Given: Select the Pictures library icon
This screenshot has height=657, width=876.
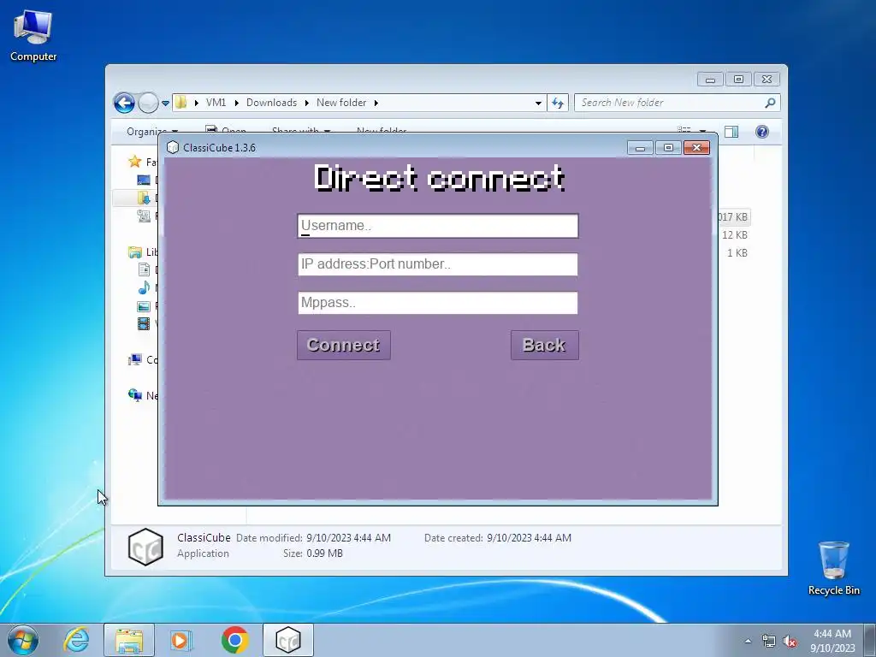Looking at the screenshot, I should click(x=144, y=306).
